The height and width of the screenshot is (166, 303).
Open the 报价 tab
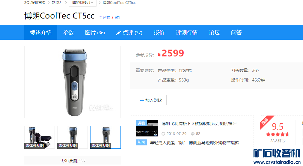click(x=159, y=32)
